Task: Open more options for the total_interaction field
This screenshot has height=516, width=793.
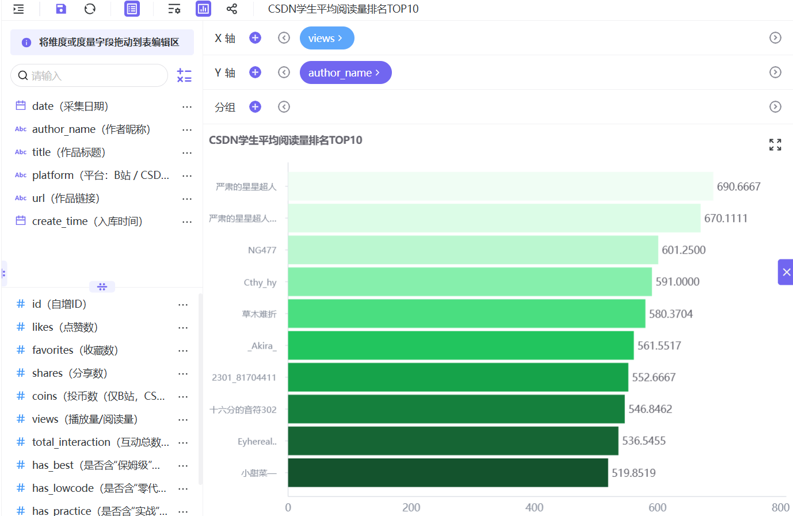Action: (183, 442)
